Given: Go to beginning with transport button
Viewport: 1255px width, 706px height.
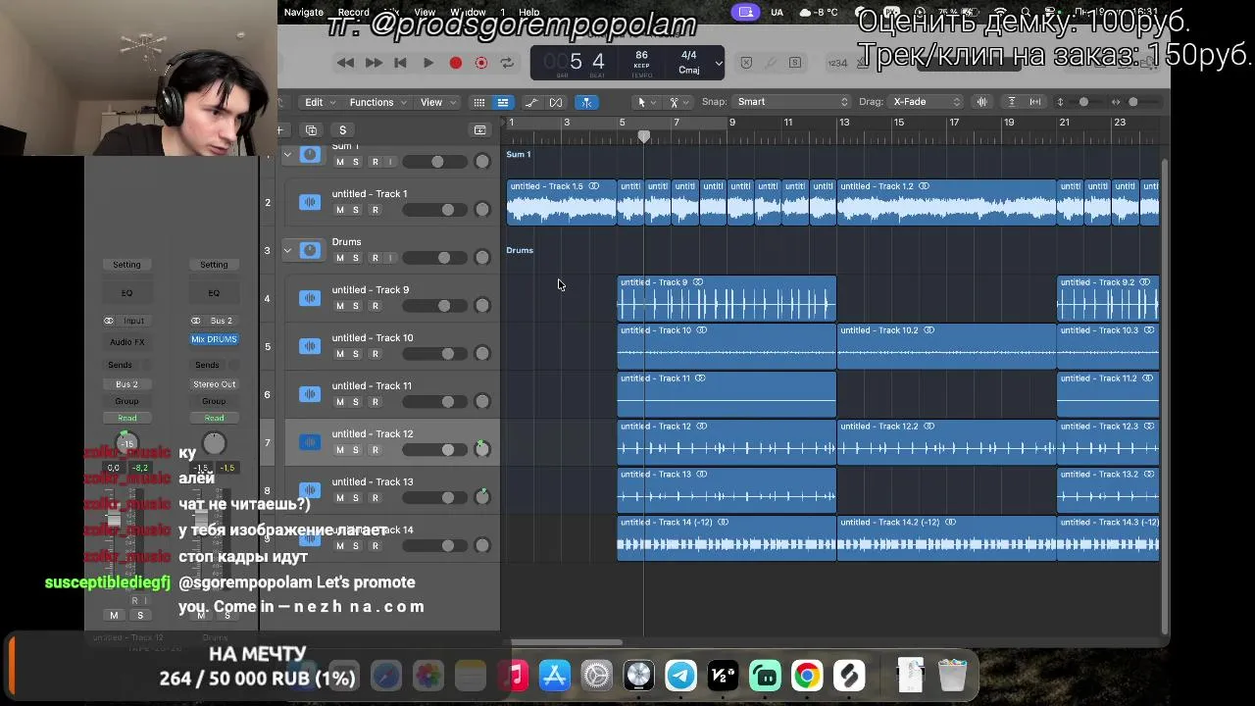Looking at the screenshot, I should coord(400,63).
